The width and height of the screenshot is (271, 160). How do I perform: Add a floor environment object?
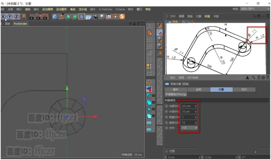(x=88, y=17)
